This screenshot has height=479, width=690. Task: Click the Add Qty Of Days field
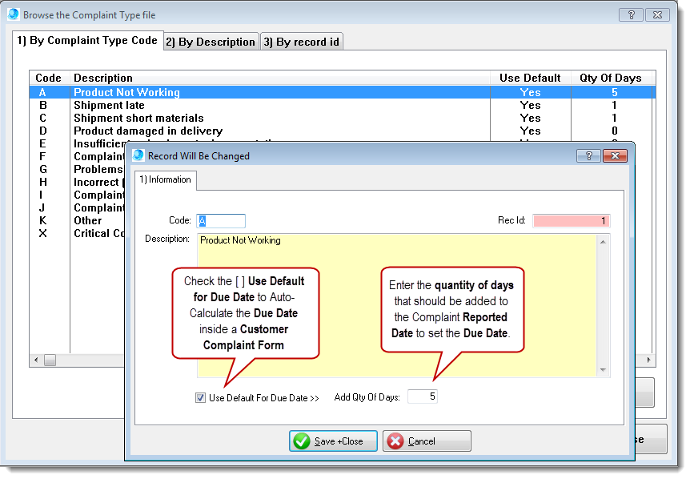pyautogui.click(x=422, y=396)
